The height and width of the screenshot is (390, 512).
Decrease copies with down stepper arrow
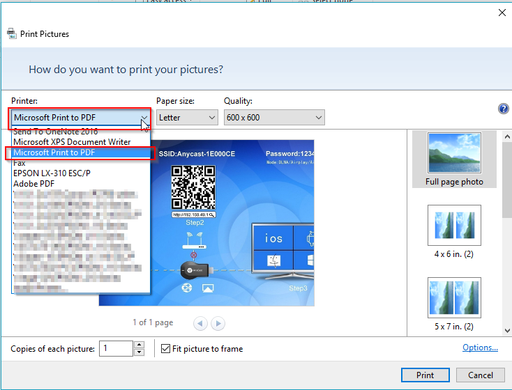[140, 352]
